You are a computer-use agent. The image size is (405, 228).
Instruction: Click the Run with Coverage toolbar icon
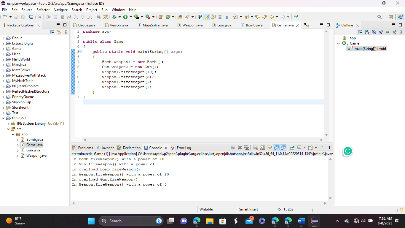coord(136,17)
